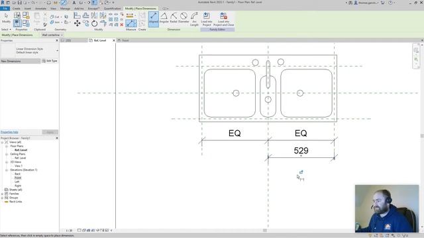Open the Right elevation view
Screen dimensions: 424x238
[18, 186]
